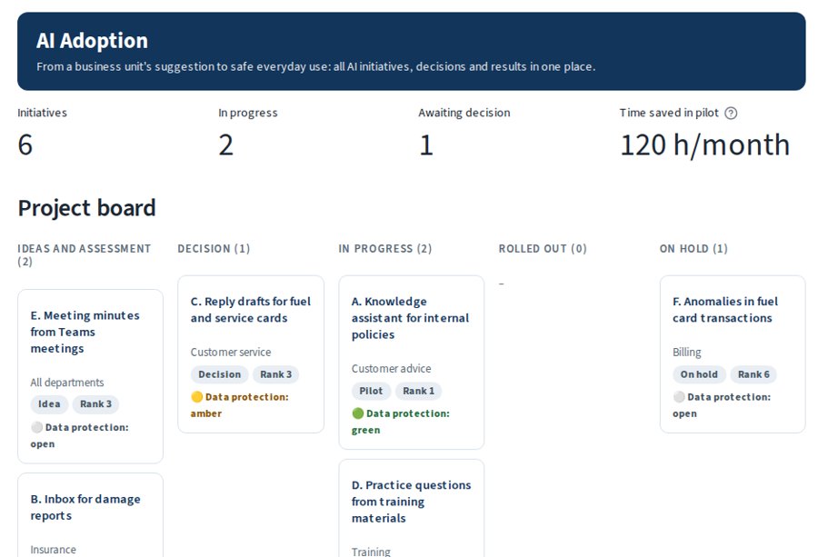Open card C. Reply drafts for fuel and service cards
The width and height of the screenshot is (818, 557).
click(251, 354)
